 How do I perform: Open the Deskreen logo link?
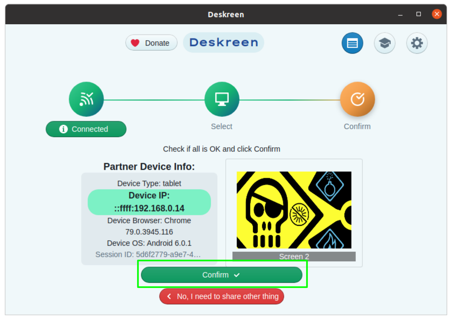[223, 42]
